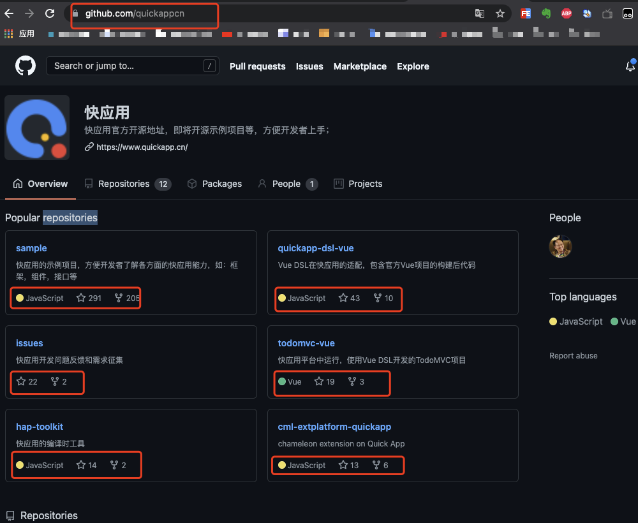
Task: Open the https://www.quickapp.cn/ website link
Action: (142, 147)
